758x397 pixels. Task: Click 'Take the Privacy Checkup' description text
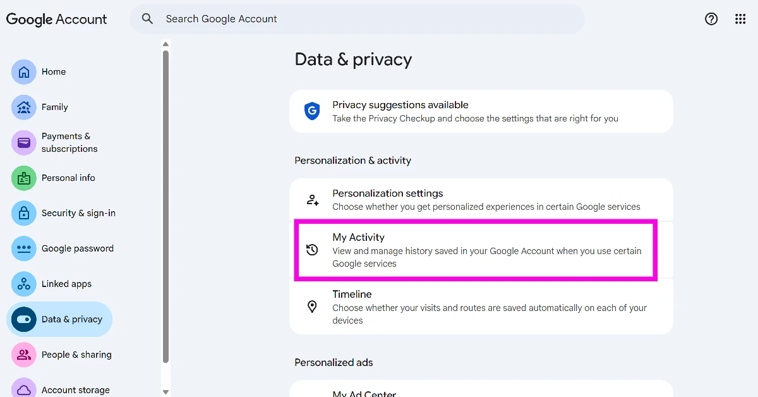click(475, 118)
